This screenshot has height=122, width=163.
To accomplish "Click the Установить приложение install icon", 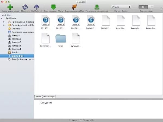I will [x=97, y=7].
